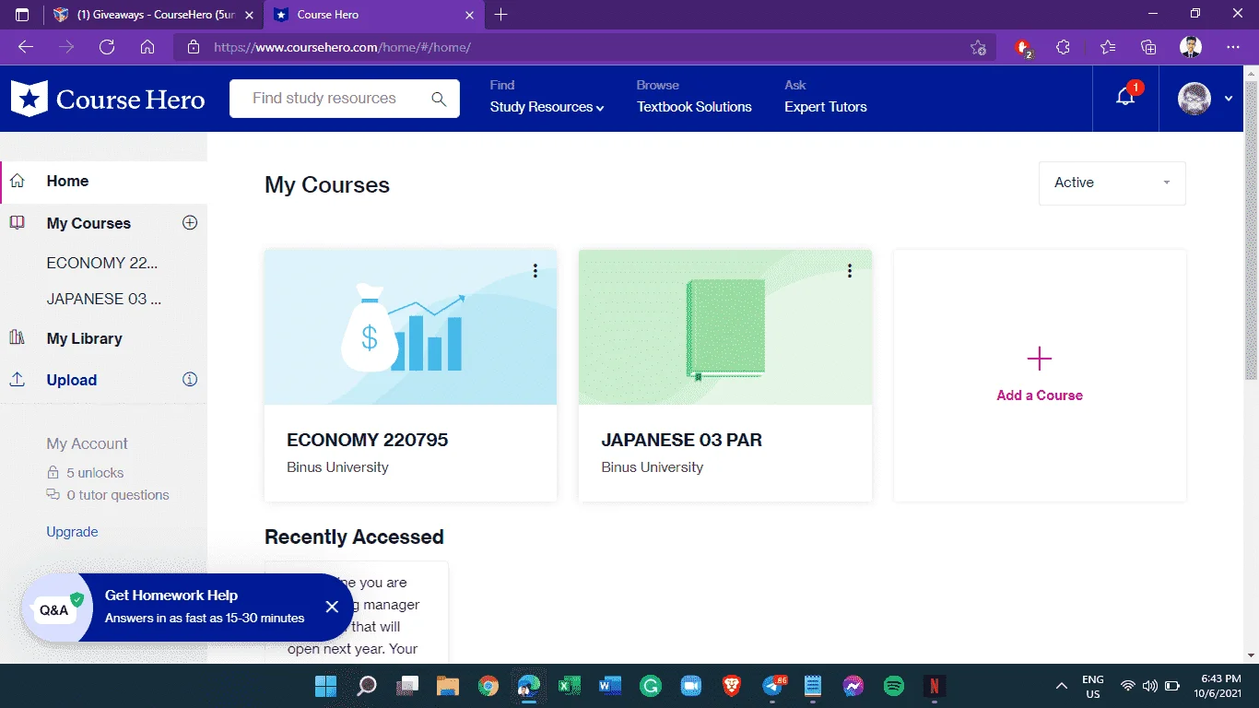
Task: Open the tab actions menu icon
Action: pos(22,15)
